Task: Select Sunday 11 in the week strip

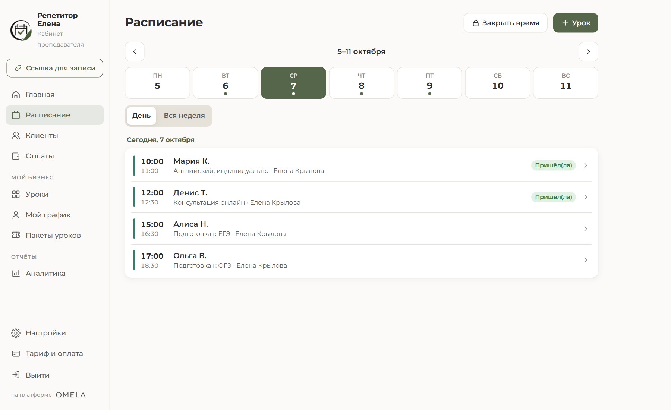Action: point(566,83)
